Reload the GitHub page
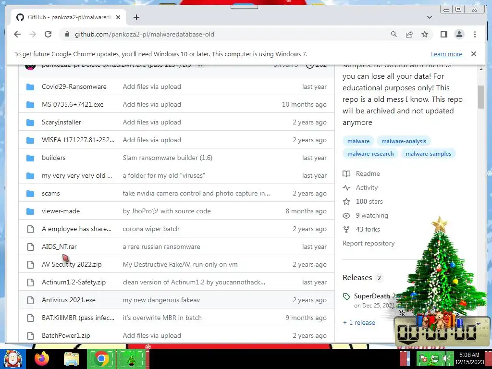Screen dimensions: 492x369 (48, 34)
